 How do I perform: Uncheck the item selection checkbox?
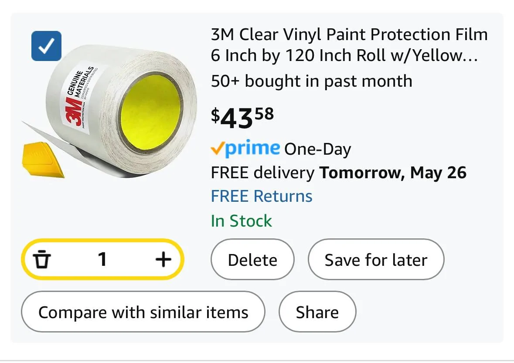(x=46, y=46)
